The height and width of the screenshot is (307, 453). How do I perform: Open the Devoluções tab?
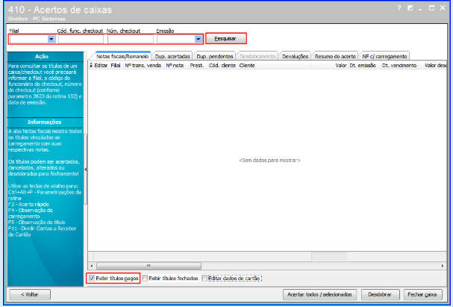coord(295,56)
